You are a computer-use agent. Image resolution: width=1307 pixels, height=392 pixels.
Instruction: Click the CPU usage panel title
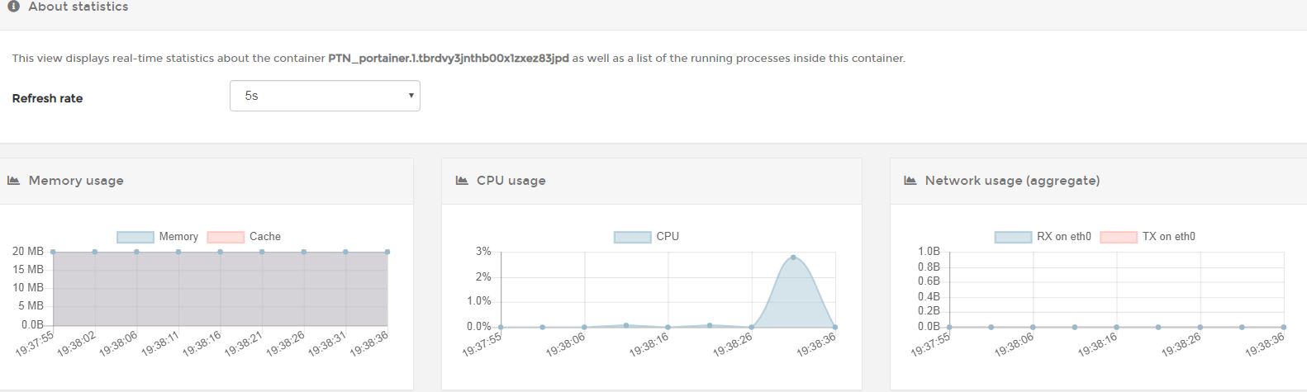tap(511, 181)
